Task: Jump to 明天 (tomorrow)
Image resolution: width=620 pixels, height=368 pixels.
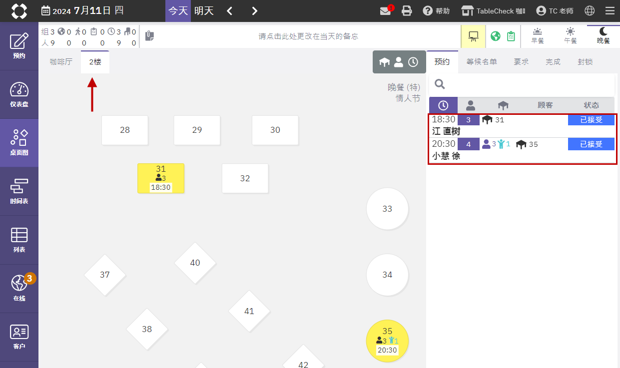Action: pos(204,11)
